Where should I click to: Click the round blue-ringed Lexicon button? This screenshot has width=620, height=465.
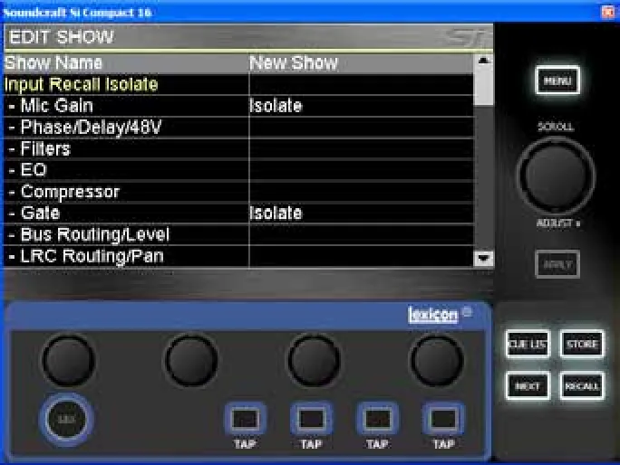[66, 419]
